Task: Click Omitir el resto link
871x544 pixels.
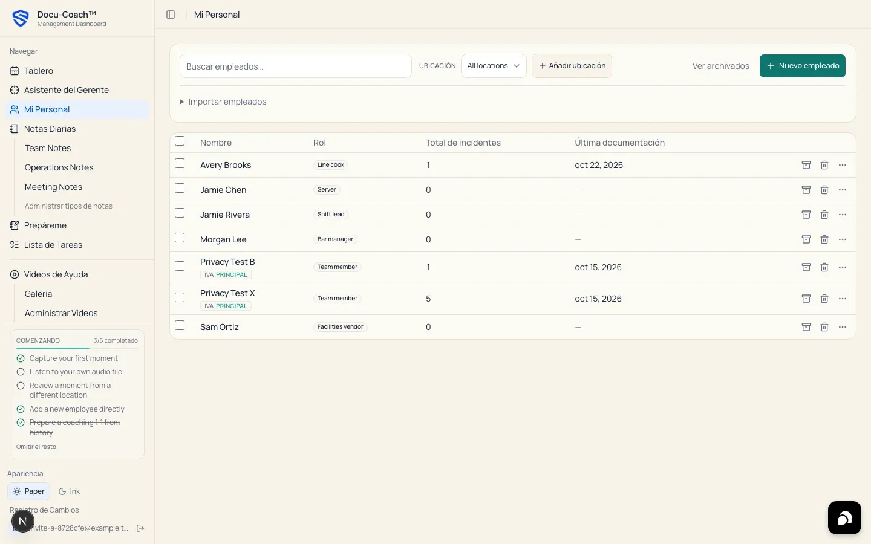Action: pyautogui.click(x=36, y=447)
